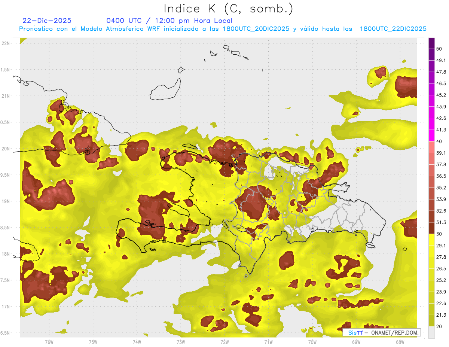Select the colorbar value "41.3"

[x=441, y=130]
